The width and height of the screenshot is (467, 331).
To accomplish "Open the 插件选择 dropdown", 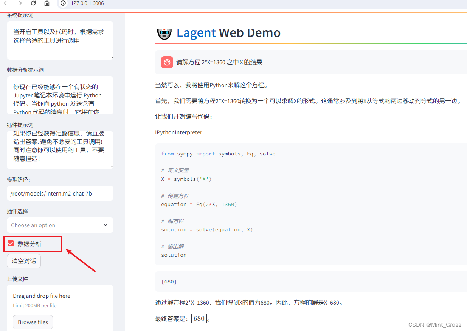I will 60,225.
